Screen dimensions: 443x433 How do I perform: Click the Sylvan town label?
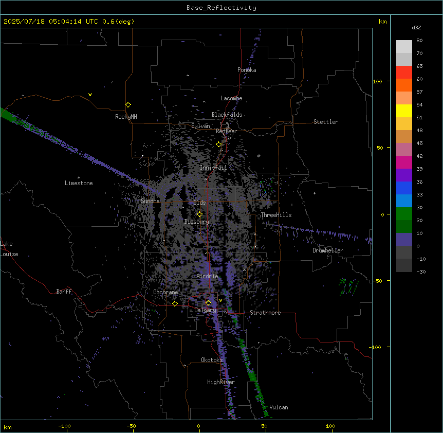200,126
